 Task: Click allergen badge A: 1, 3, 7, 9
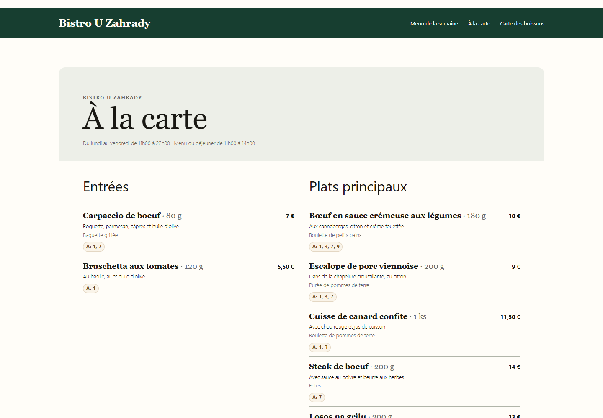(326, 247)
